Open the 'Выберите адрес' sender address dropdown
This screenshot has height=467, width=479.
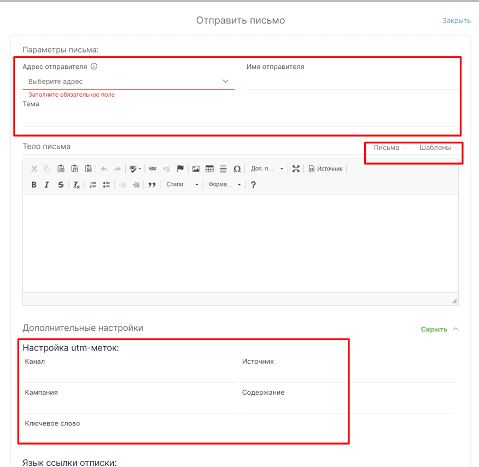tap(128, 81)
